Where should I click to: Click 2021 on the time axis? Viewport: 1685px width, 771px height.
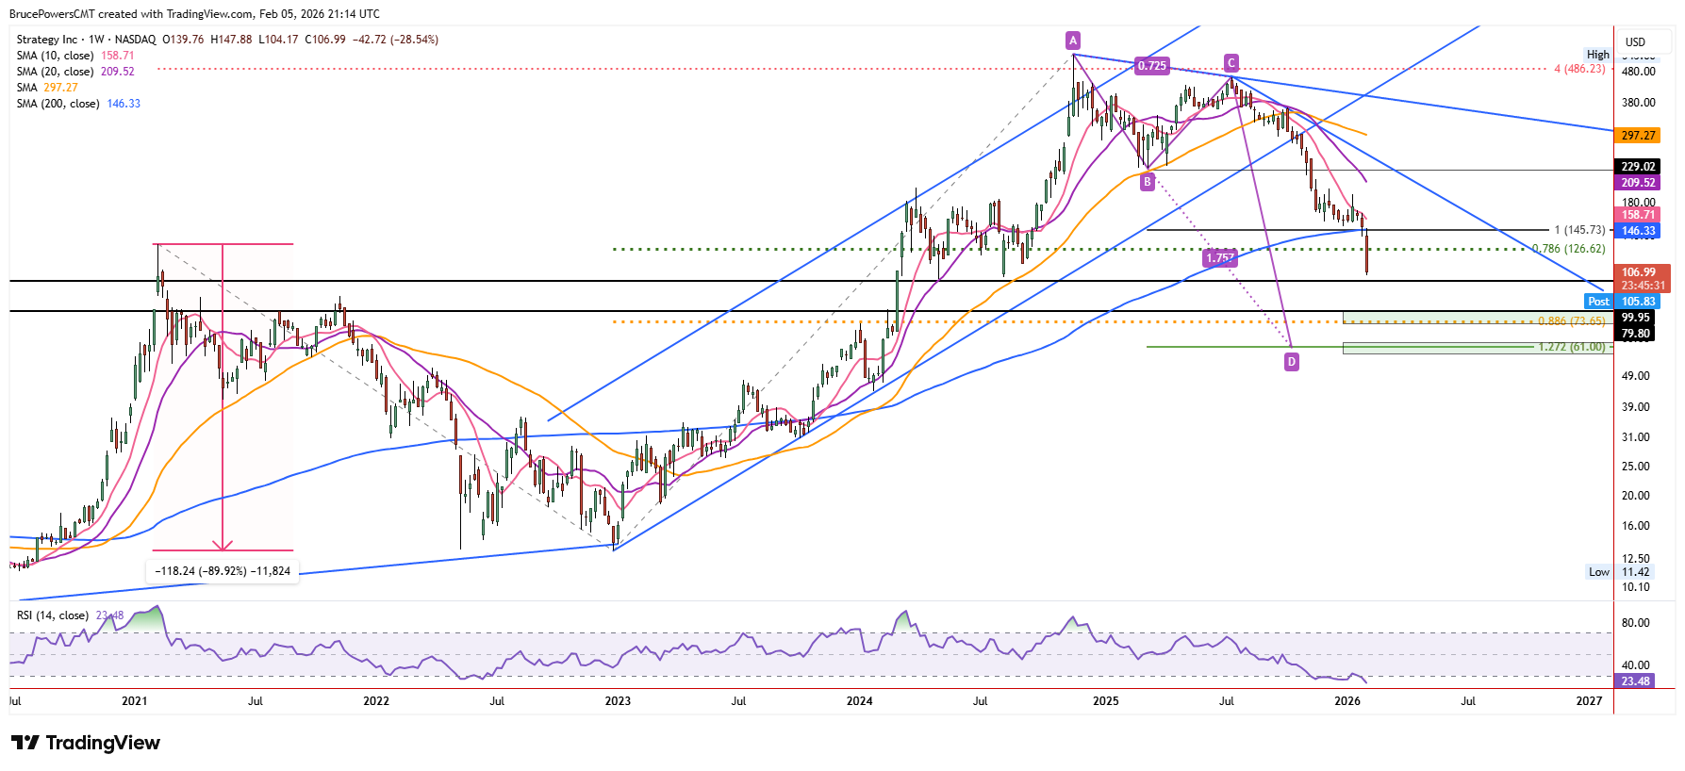click(135, 701)
